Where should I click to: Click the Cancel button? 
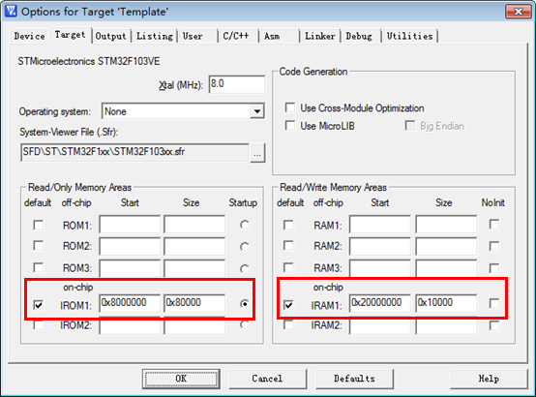point(267,379)
